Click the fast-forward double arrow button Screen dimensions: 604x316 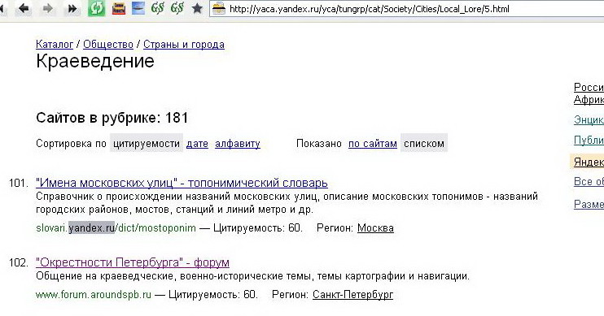click(x=72, y=8)
